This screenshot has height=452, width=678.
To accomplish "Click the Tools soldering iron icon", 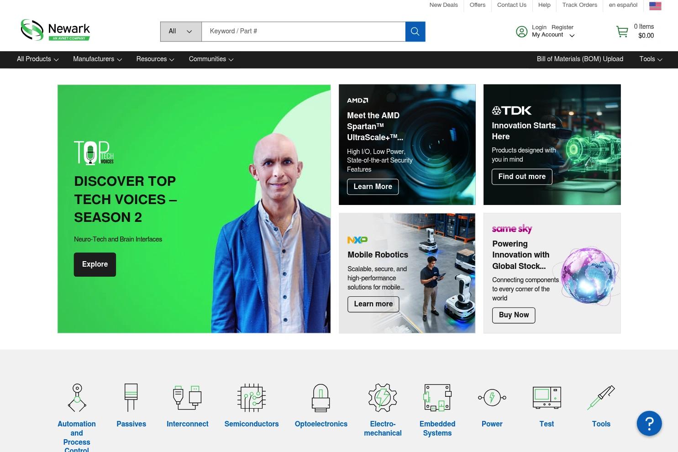I will pyautogui.click(x=601, y=398).
